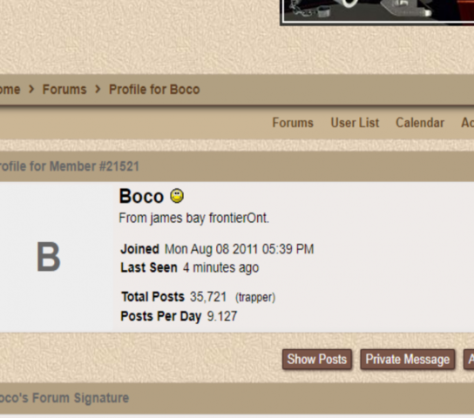Viewport: 474px width, 418px height.
Task: Click Profile for Boco breadcrumb
Action: pyautogui.click(x=154, y=90)
